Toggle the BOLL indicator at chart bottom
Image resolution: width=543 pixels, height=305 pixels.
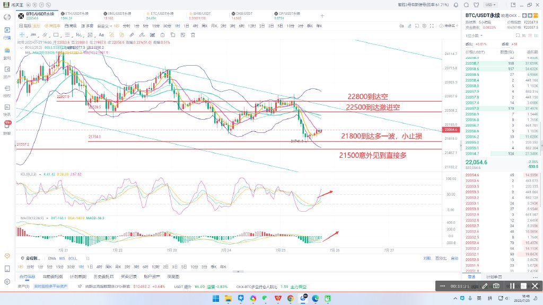click(x=73, y=258)
